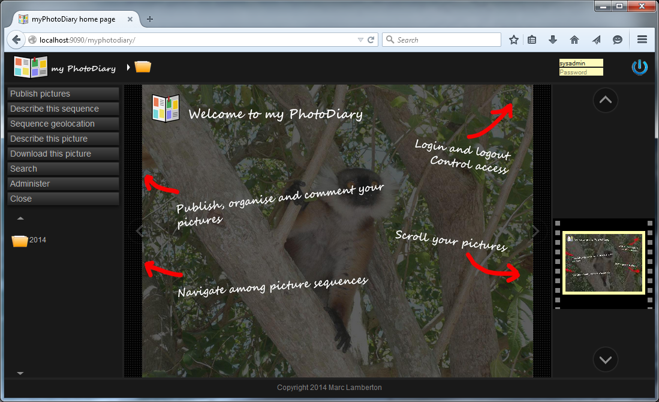Screen dimensions: 659x402
Task: Show previous picture with left arrow
Action: 139,231
